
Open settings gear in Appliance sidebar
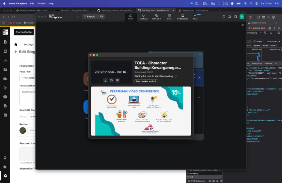[5, 176]
